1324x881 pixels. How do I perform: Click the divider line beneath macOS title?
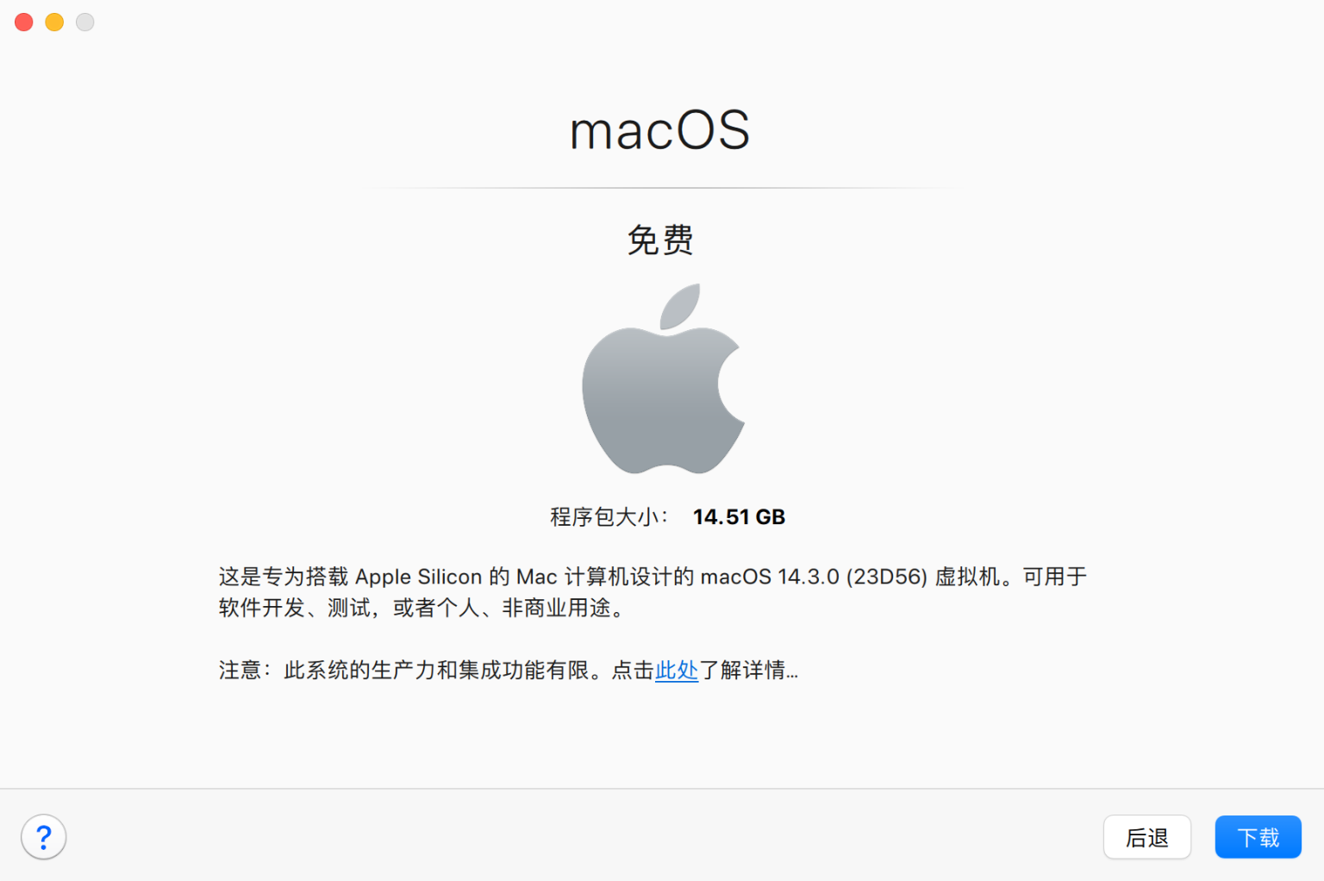662,188
